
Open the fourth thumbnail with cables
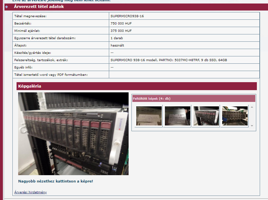pyautogui.click(x=235, y=116)
